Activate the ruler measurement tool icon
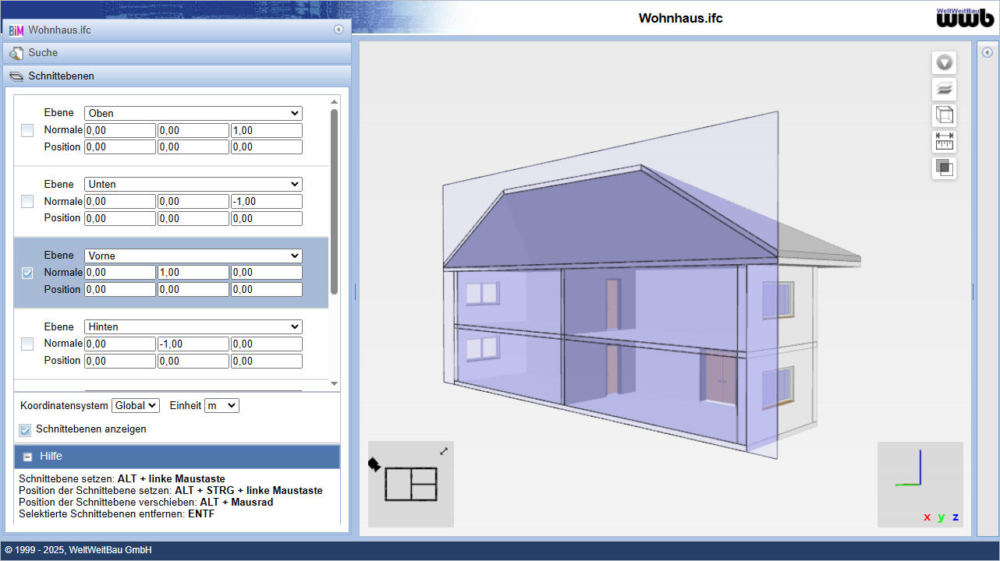 click(x=944, y=142)
